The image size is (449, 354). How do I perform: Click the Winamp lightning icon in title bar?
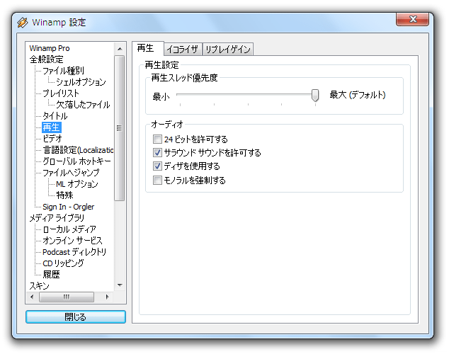23,23
